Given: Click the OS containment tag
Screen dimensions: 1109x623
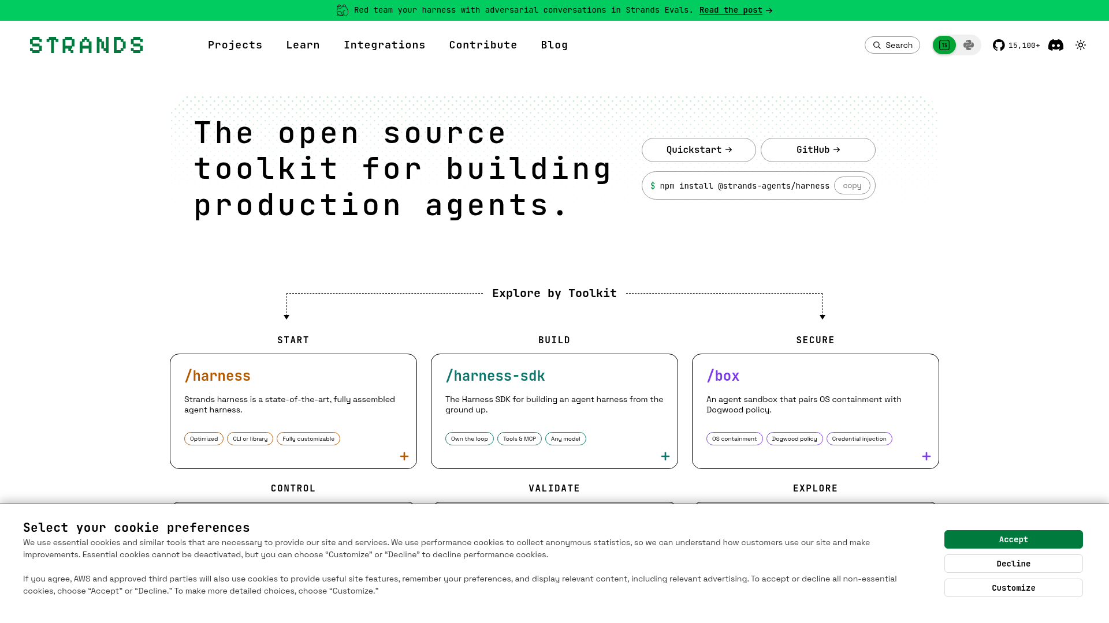Looking at the screenshot, I should (x=735, y=439).
